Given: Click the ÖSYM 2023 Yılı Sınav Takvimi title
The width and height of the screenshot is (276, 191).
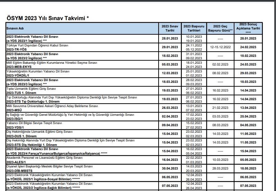Looking at the screenshot, I should (x=45, y=18).
